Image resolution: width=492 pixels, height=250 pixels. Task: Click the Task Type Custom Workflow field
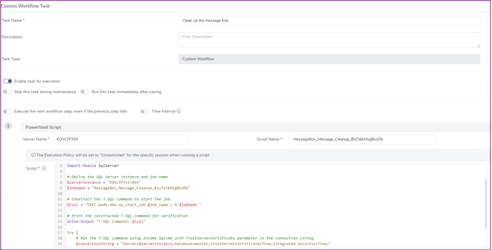tap(329, 59)
